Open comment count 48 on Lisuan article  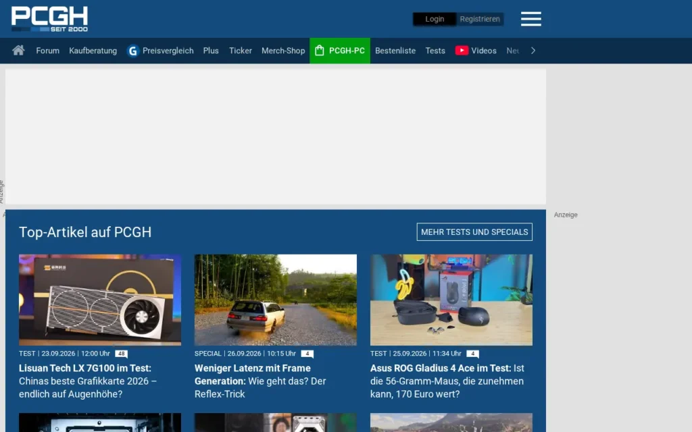pyautogui.click(x=122, y=354)
